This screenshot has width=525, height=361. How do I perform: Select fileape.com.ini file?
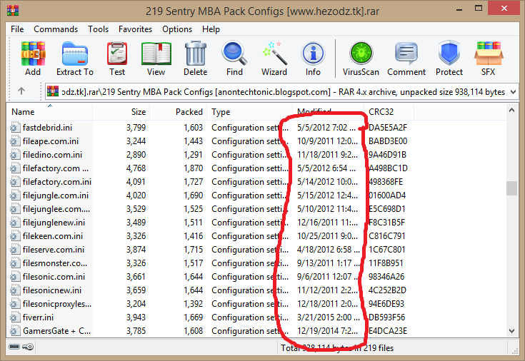51,141
